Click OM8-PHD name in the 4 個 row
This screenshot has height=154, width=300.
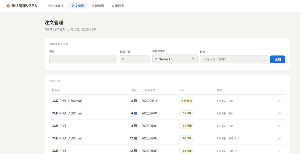coord(59,126)
